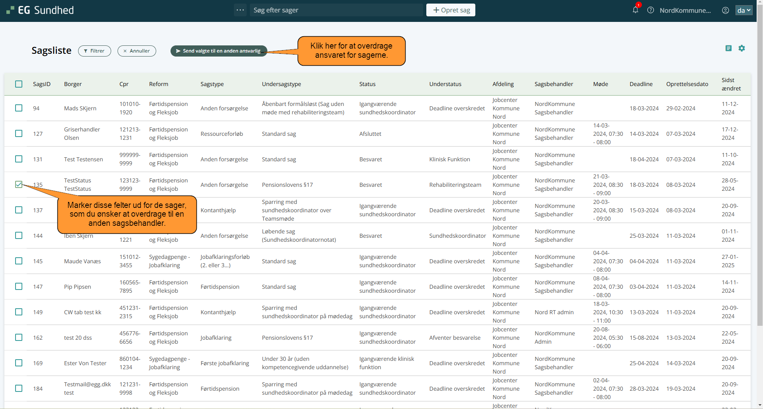Sort by the Deadline column header

click(641, 84)
